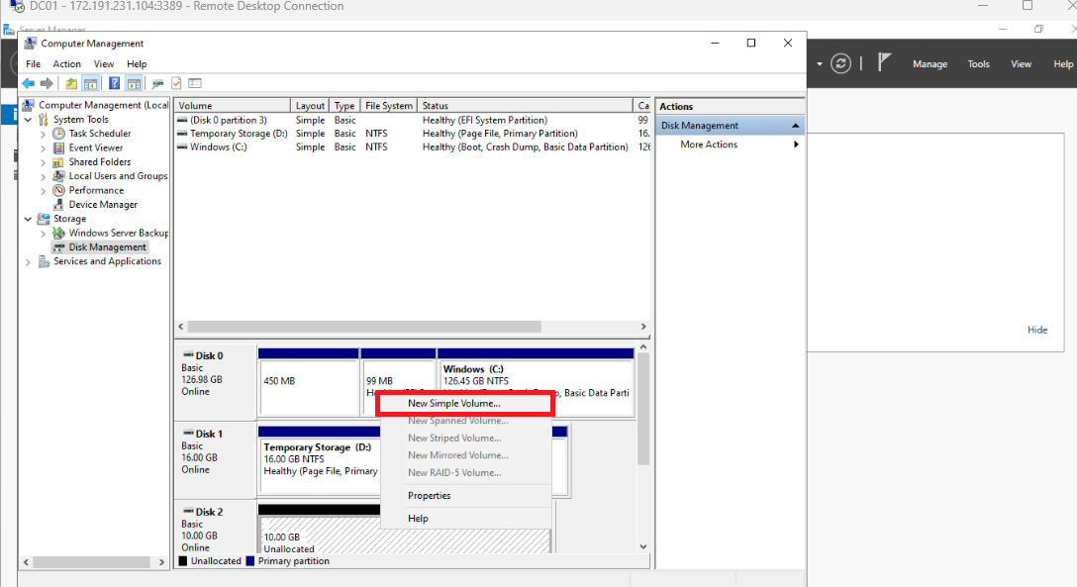The width and height of the screenshot is (1077, 587).
Task: Choose Help from the context menu
Action: [x=465, y=519]
